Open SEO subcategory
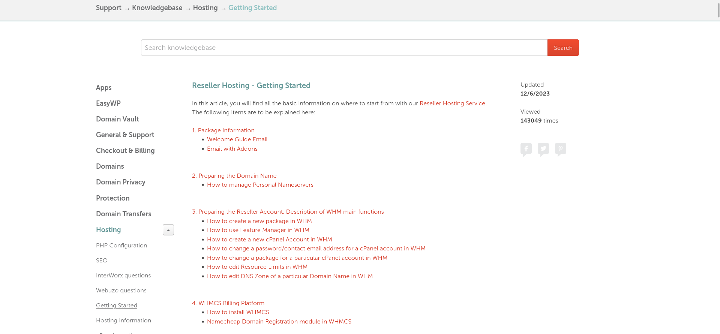Image resolution: width=720 pixels, height=334 pixels. (102, 261)
